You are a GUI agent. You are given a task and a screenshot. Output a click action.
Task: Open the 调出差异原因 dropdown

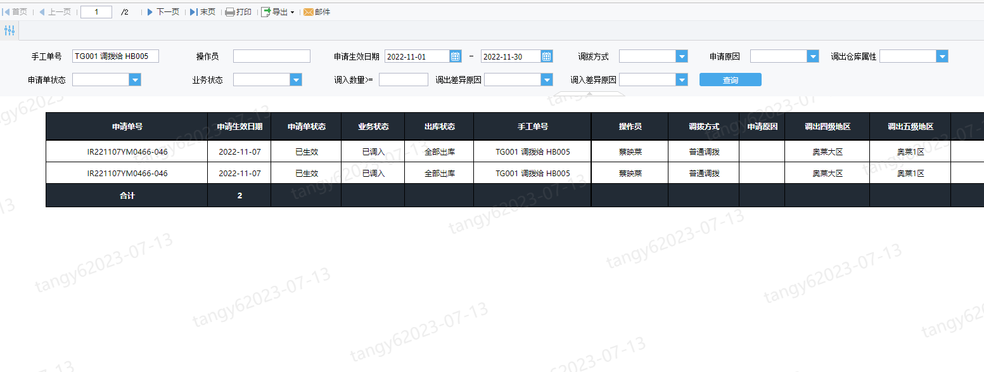pyautogui.click(x=547, y=79)
